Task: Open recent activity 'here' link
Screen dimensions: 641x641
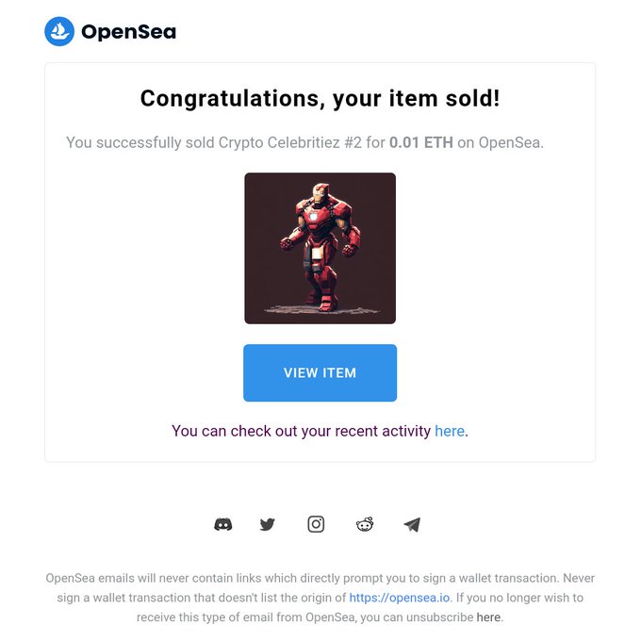Action: 450,431
